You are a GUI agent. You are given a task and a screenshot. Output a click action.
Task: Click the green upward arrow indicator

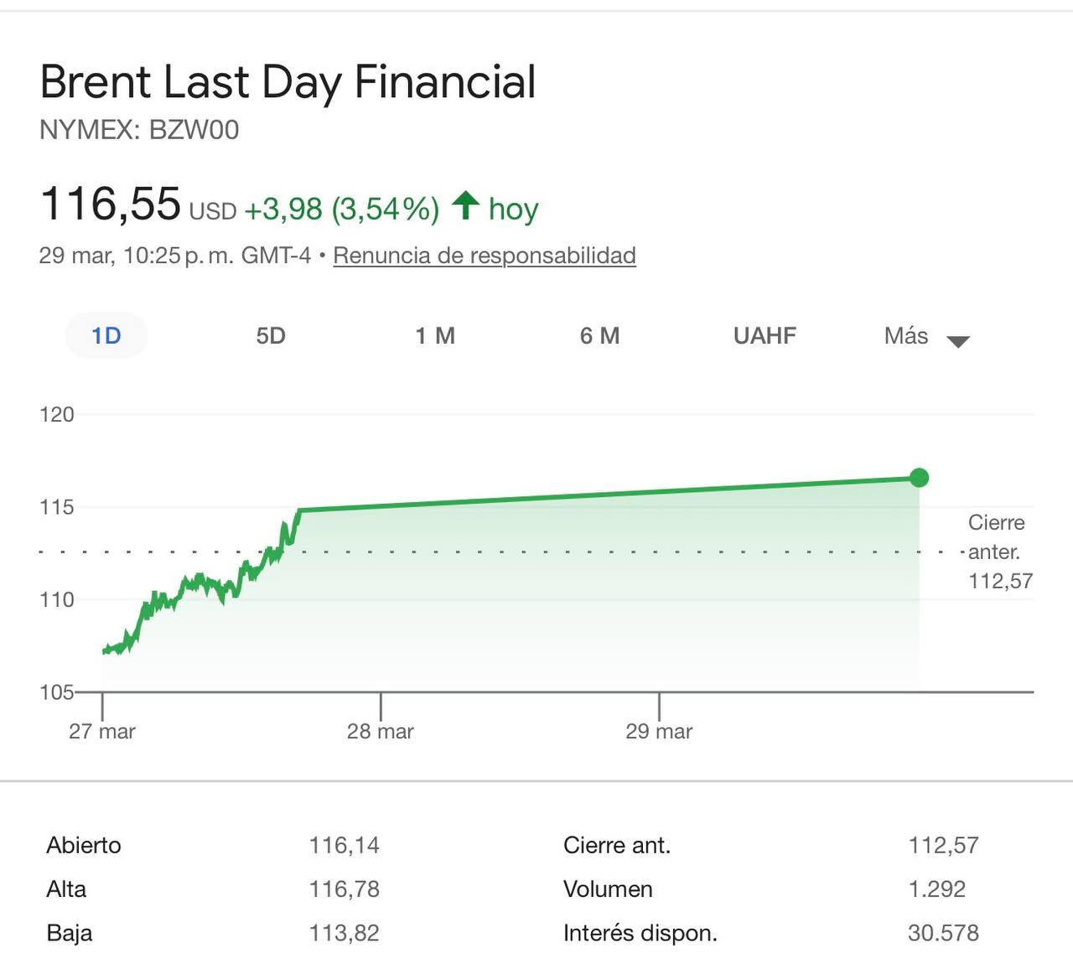[x=468, y=205]
